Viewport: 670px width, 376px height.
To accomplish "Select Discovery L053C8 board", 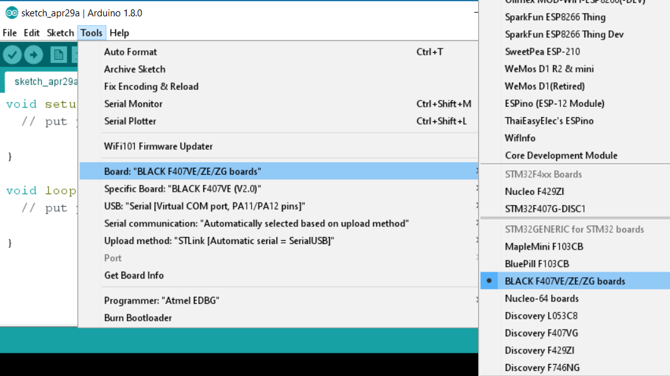I will pyautogui.click(x=575, y=316).
